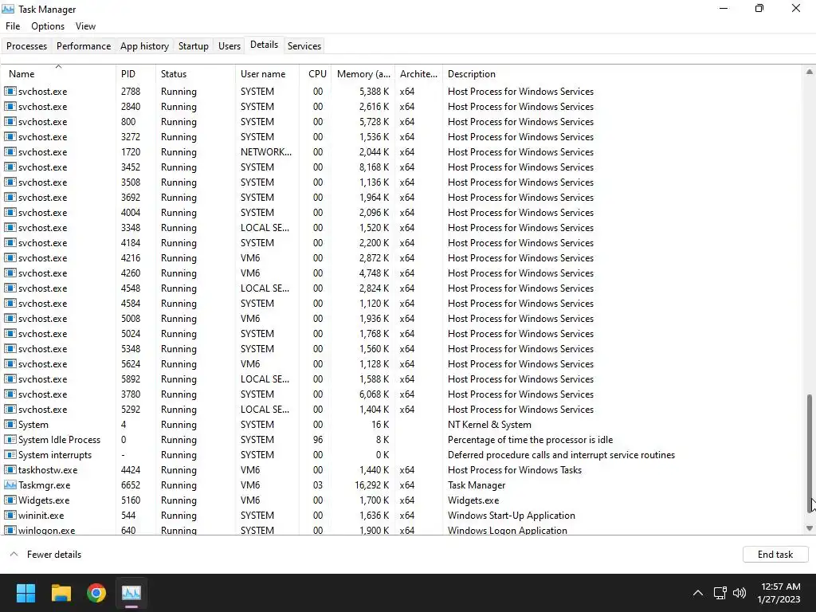Screen dimensions: 816x612
Task: Click the vertical scrollbar thumb
Action: coord(810,453)
